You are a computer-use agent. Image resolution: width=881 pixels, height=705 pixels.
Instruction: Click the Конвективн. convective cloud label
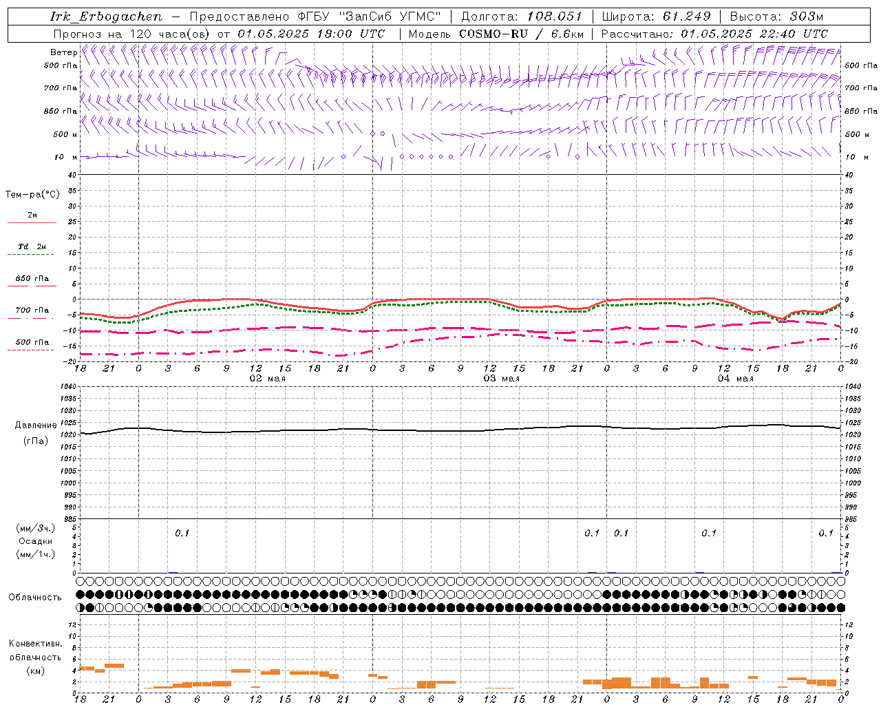tap(35, 644)
